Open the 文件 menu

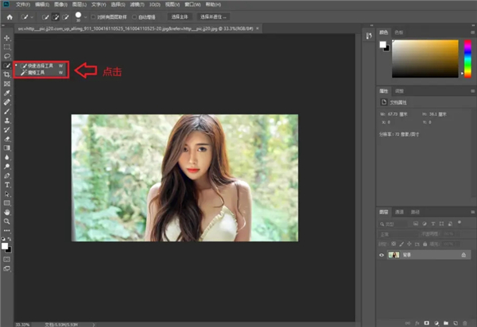(x=23, y=5)
